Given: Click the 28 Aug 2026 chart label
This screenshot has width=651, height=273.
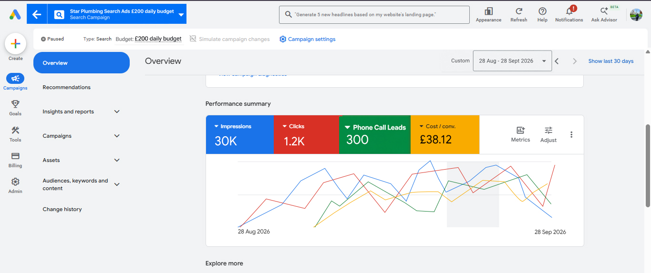Looking at the screenshot, I should click(x=254, y=232).
